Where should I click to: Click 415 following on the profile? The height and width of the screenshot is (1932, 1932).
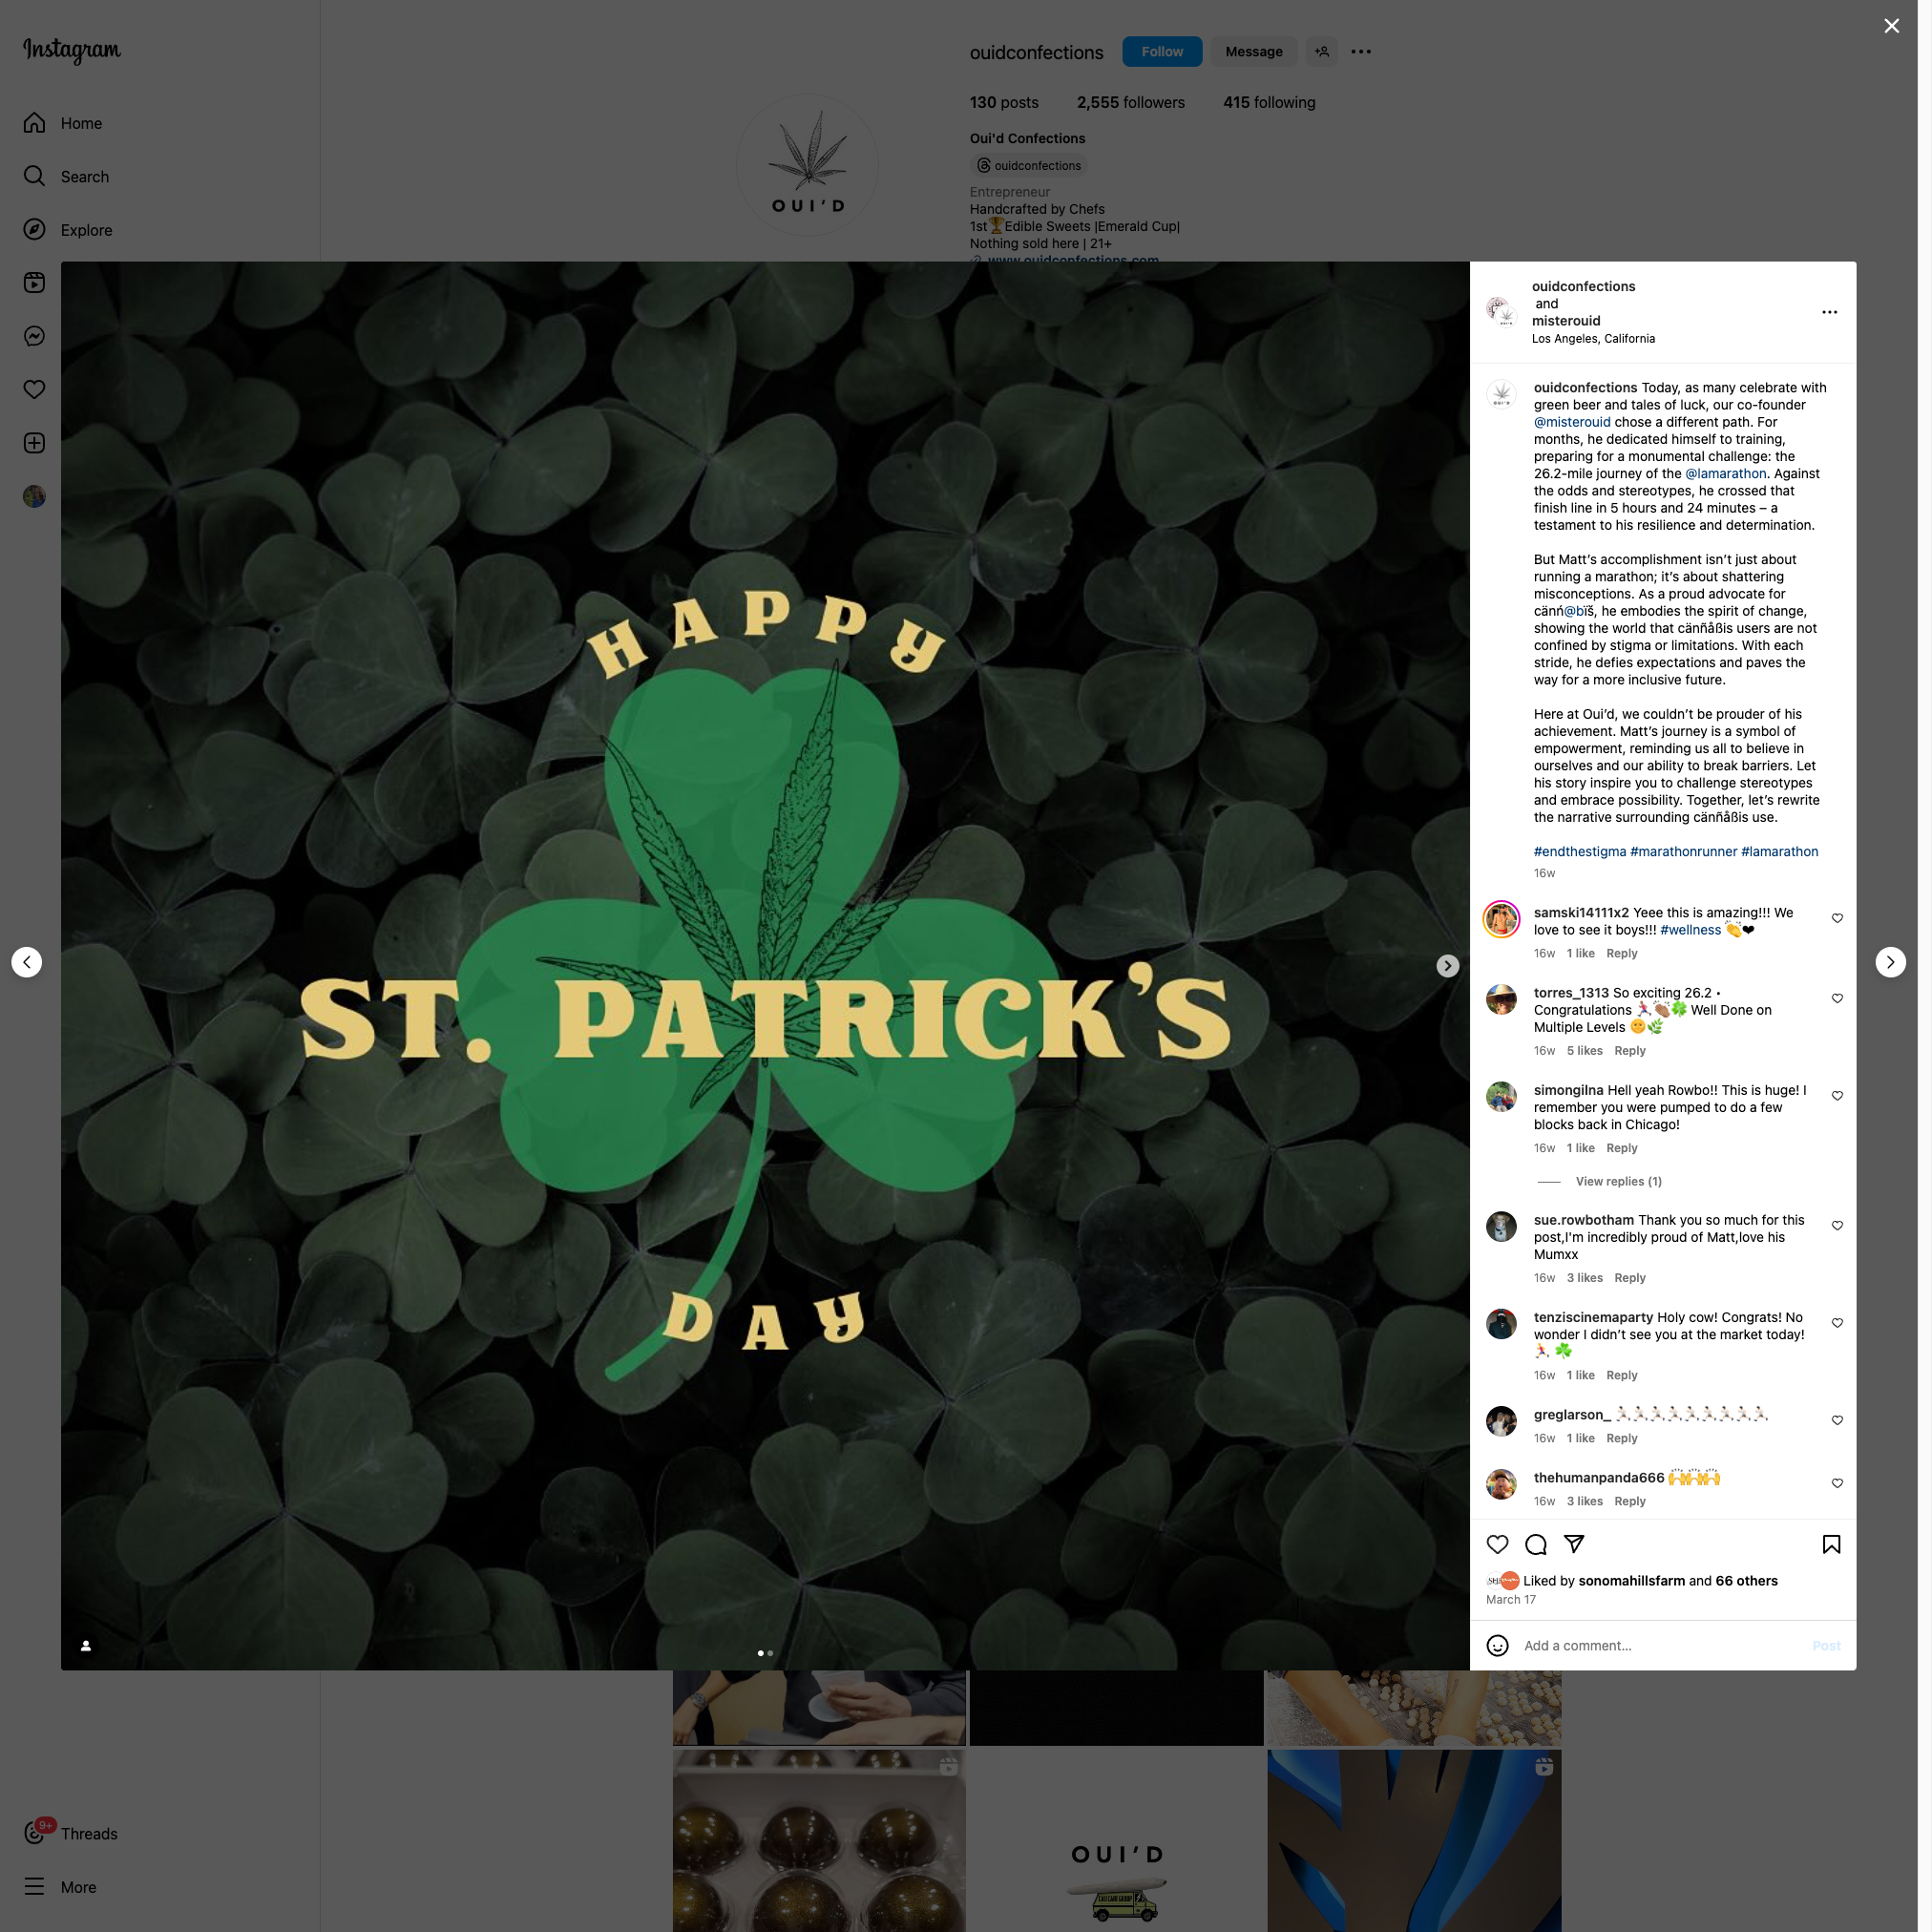(1268, 102)
